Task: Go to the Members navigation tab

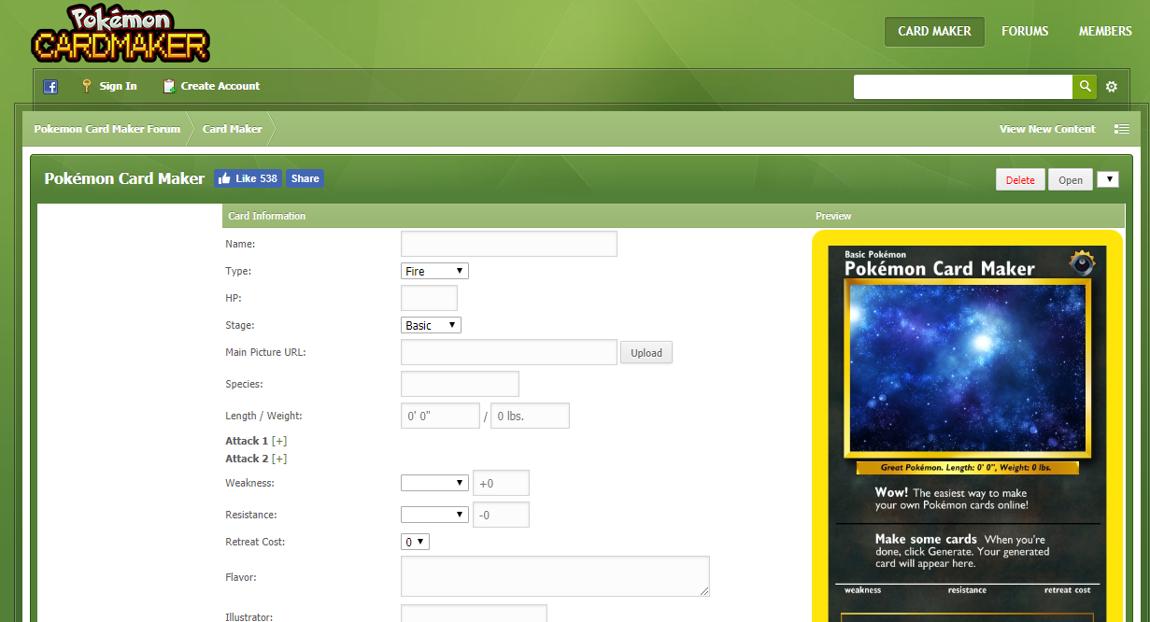Action: [x=1105, y=31]
